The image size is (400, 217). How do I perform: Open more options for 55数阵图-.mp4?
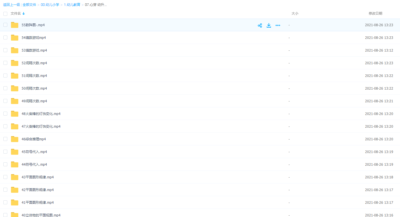tap(278, 25)
